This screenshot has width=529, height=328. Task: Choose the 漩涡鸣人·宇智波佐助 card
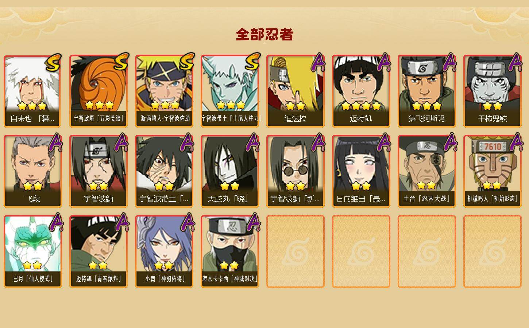point(164,91)
